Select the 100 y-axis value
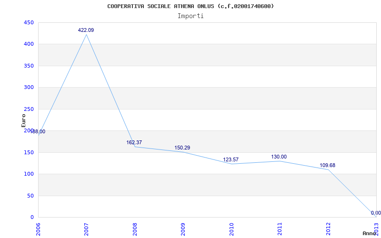Image resolution: width=381 pixels, height=238 pixels. click(x=29, y=174)
